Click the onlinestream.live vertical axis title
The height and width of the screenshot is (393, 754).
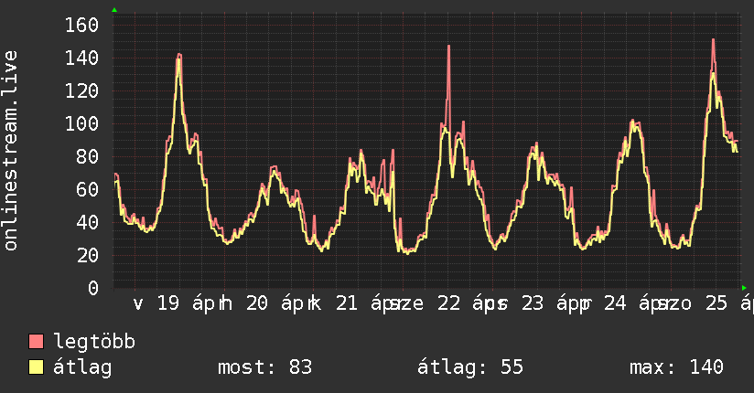pos(10,151)
